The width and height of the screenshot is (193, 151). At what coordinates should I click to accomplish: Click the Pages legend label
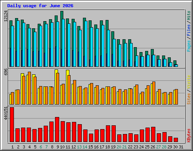point(188,46)
